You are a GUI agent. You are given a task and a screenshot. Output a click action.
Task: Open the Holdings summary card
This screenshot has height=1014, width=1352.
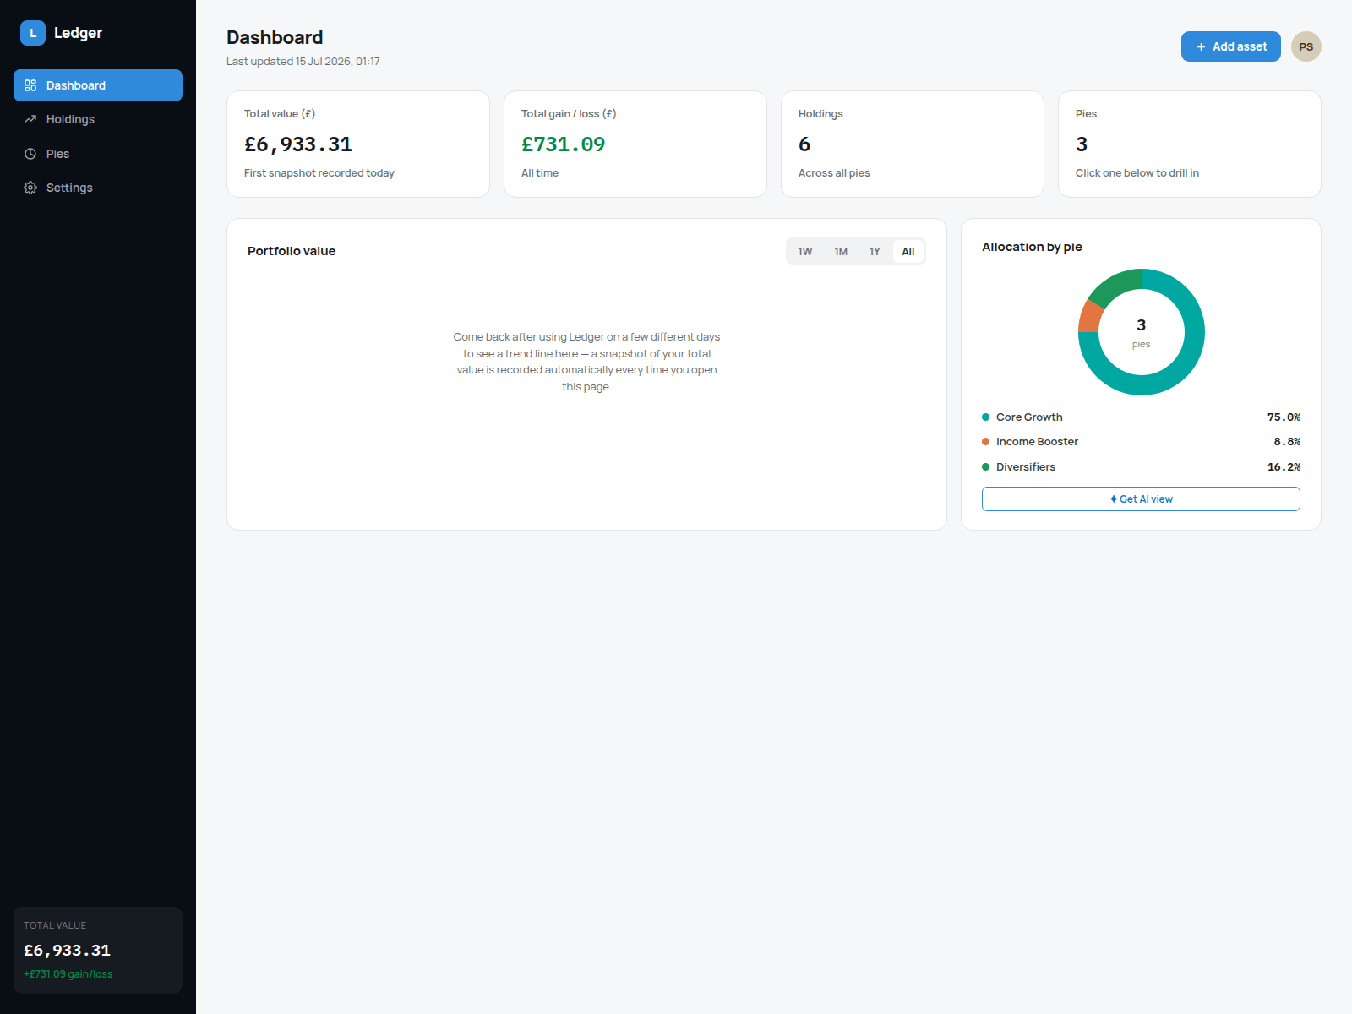point(913,144)
